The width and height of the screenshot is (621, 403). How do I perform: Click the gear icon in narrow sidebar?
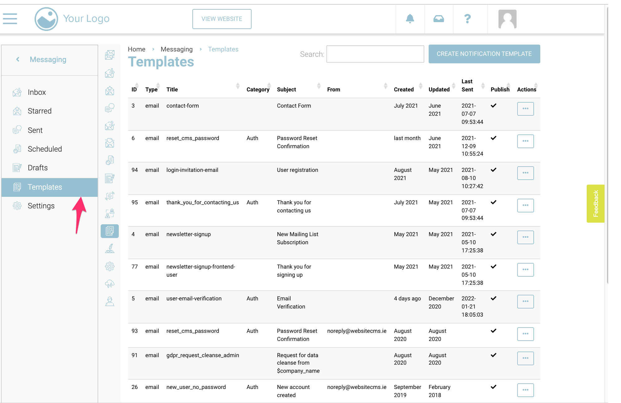pos(110,266)
